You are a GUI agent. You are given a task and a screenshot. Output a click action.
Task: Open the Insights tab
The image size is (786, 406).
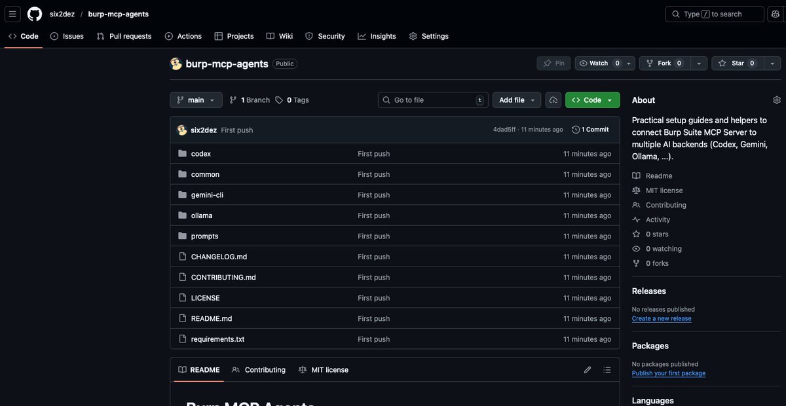tap(377, 36)
